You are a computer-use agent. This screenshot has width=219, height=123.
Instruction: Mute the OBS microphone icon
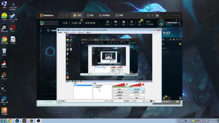click(x=126, y=84)
